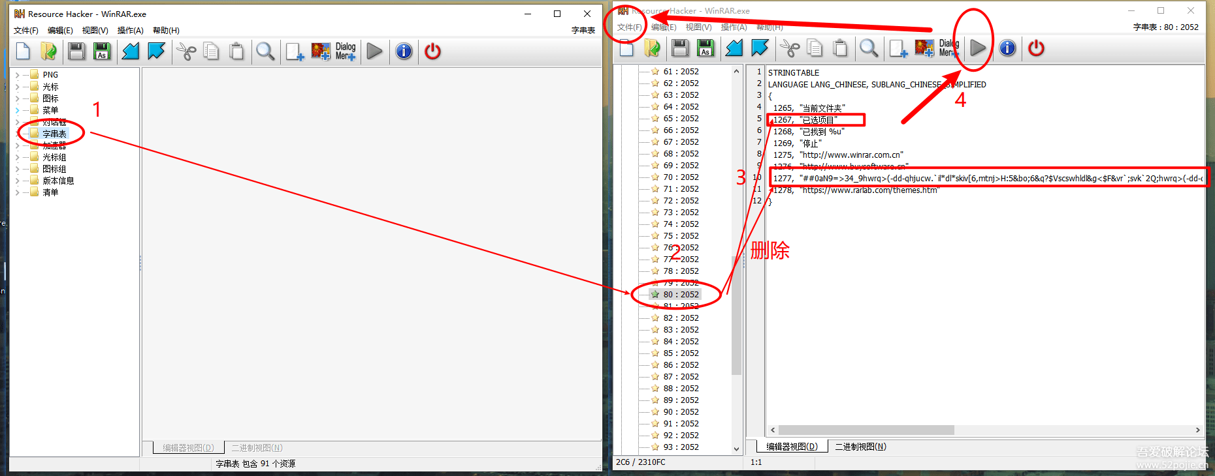1215x476 pixels.
Task: Select the 字串表 folder in tree
Action: (54, 134)
